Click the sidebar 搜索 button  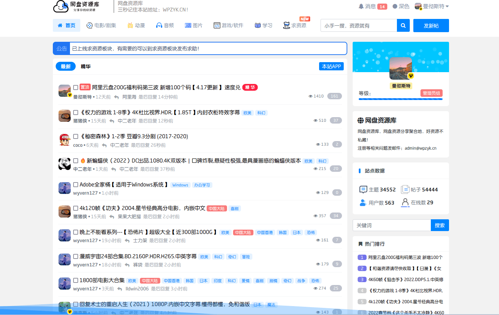coord(440,225)
